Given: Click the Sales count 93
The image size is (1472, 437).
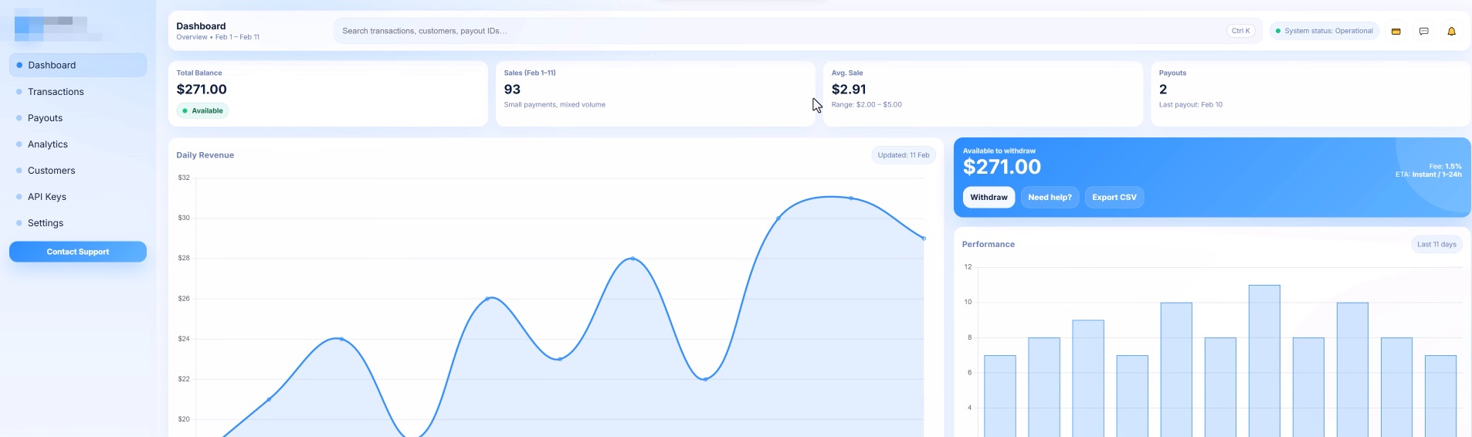Looking at the screenshot, I should pos(512,90).
